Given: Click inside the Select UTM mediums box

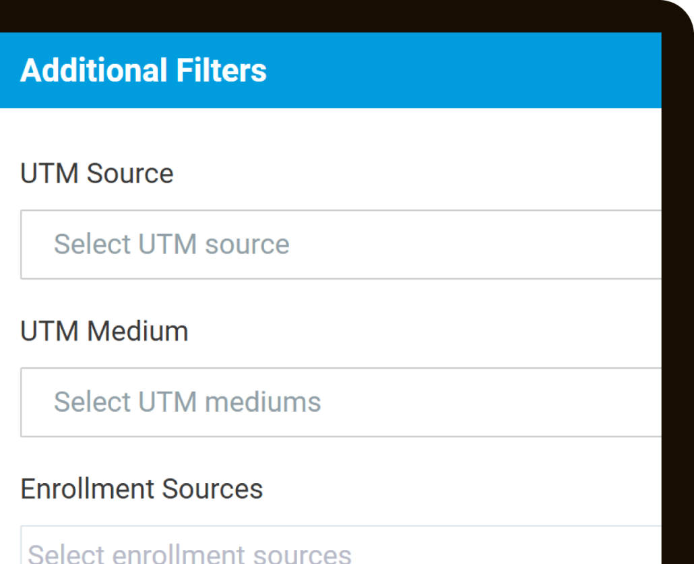Looking at the screenshot, I should (x=270, y=402).
